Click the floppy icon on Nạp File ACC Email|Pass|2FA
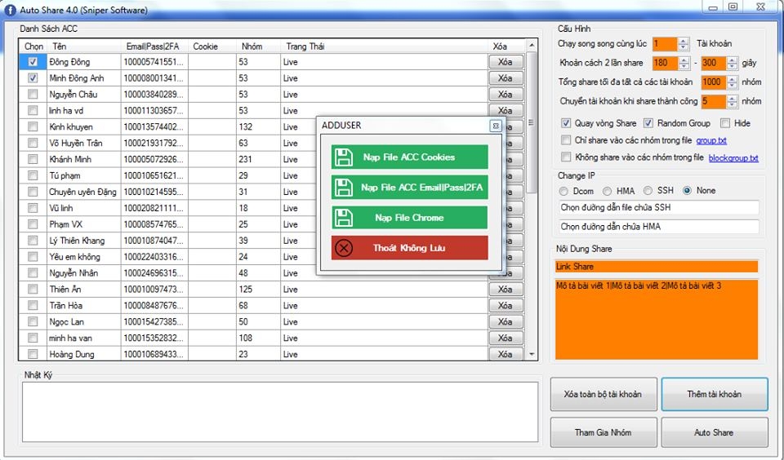784x460 pixels. (x=344, y=188)
